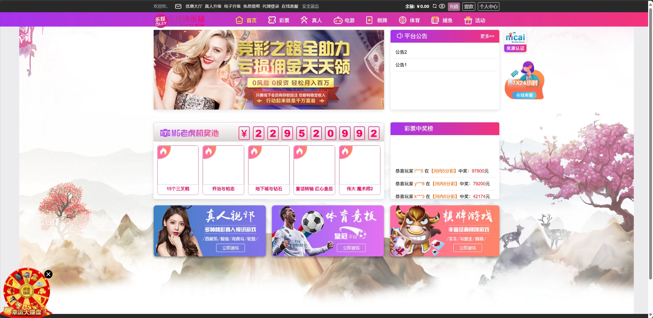Spin the lucky wheel 点击抽奖
Viewport: 653px width, 318px height.
click(27, 291)
